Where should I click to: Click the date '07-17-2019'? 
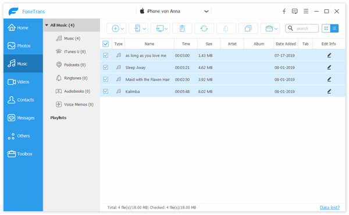[x=284, y=55]
